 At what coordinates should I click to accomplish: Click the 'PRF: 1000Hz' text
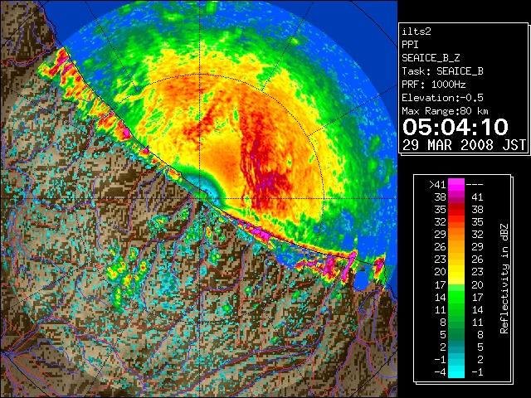(x=434, y=85)
